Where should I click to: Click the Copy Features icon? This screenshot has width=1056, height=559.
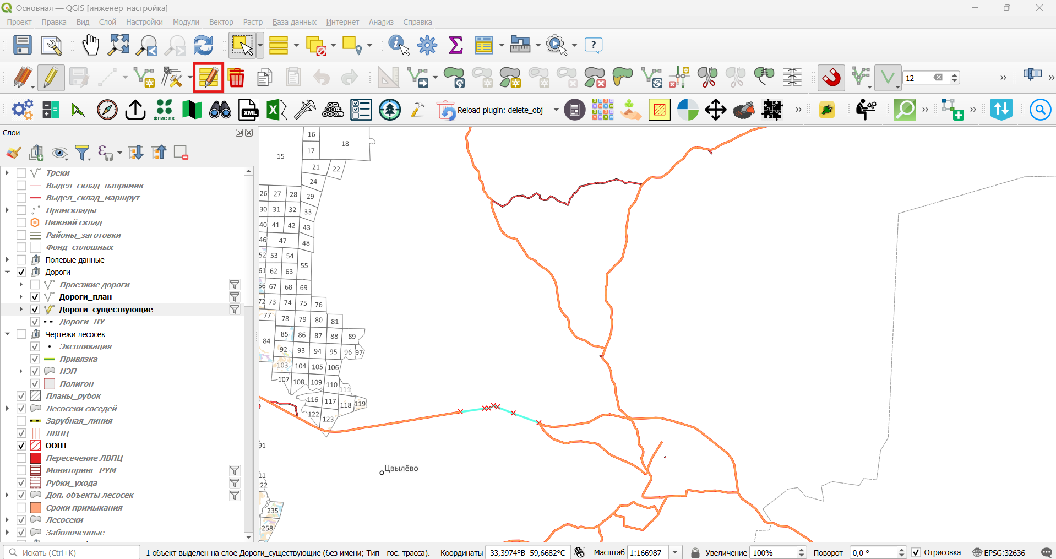click(265, 78)
